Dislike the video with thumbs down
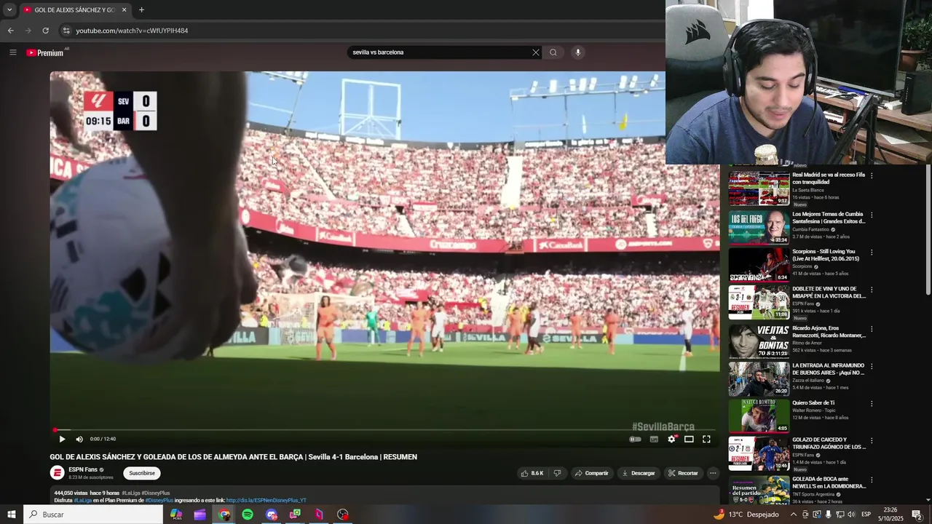This screenshot has height=524, width=932. [x=557, y=473]
